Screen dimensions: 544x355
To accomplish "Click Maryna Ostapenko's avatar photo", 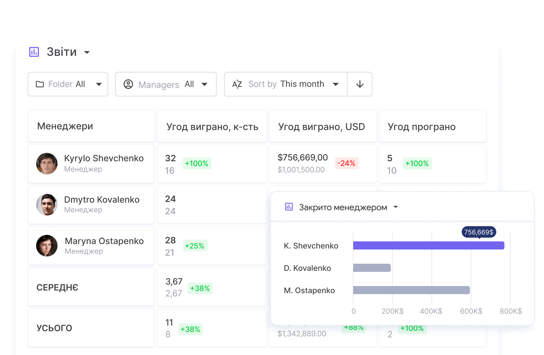I will (47, 246).
